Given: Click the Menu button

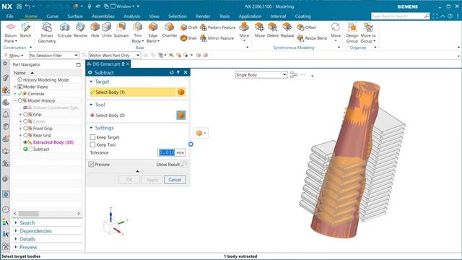Looking at the screenshot, I should tap(14, 56).
